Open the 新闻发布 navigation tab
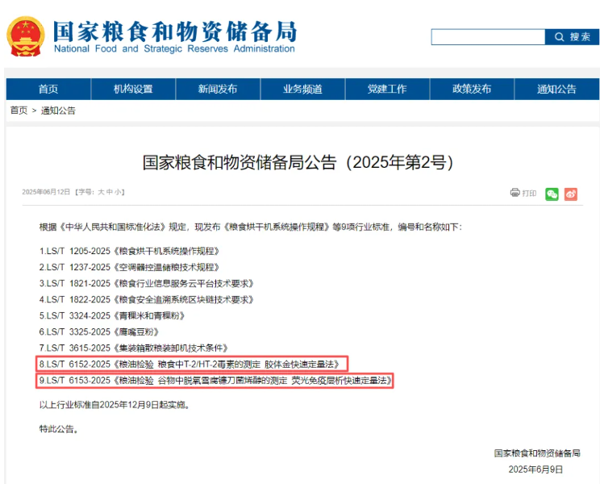Image resolution: width=600 pixels, height=484 pixels. tap(218, 90)
